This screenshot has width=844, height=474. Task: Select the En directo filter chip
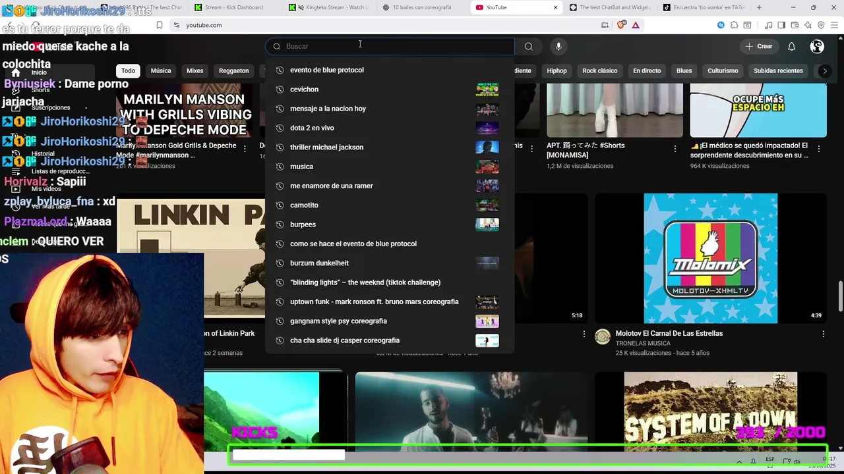coord(647,70)
